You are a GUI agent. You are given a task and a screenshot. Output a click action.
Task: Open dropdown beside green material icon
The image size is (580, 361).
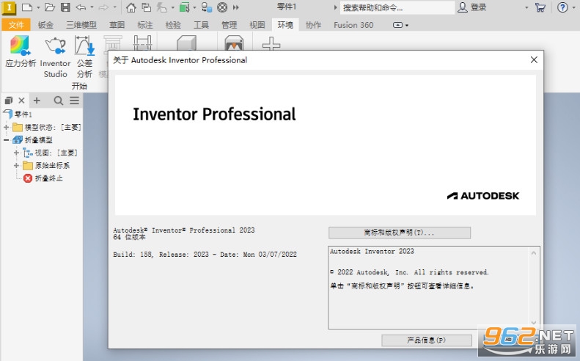tap(194, 7)
